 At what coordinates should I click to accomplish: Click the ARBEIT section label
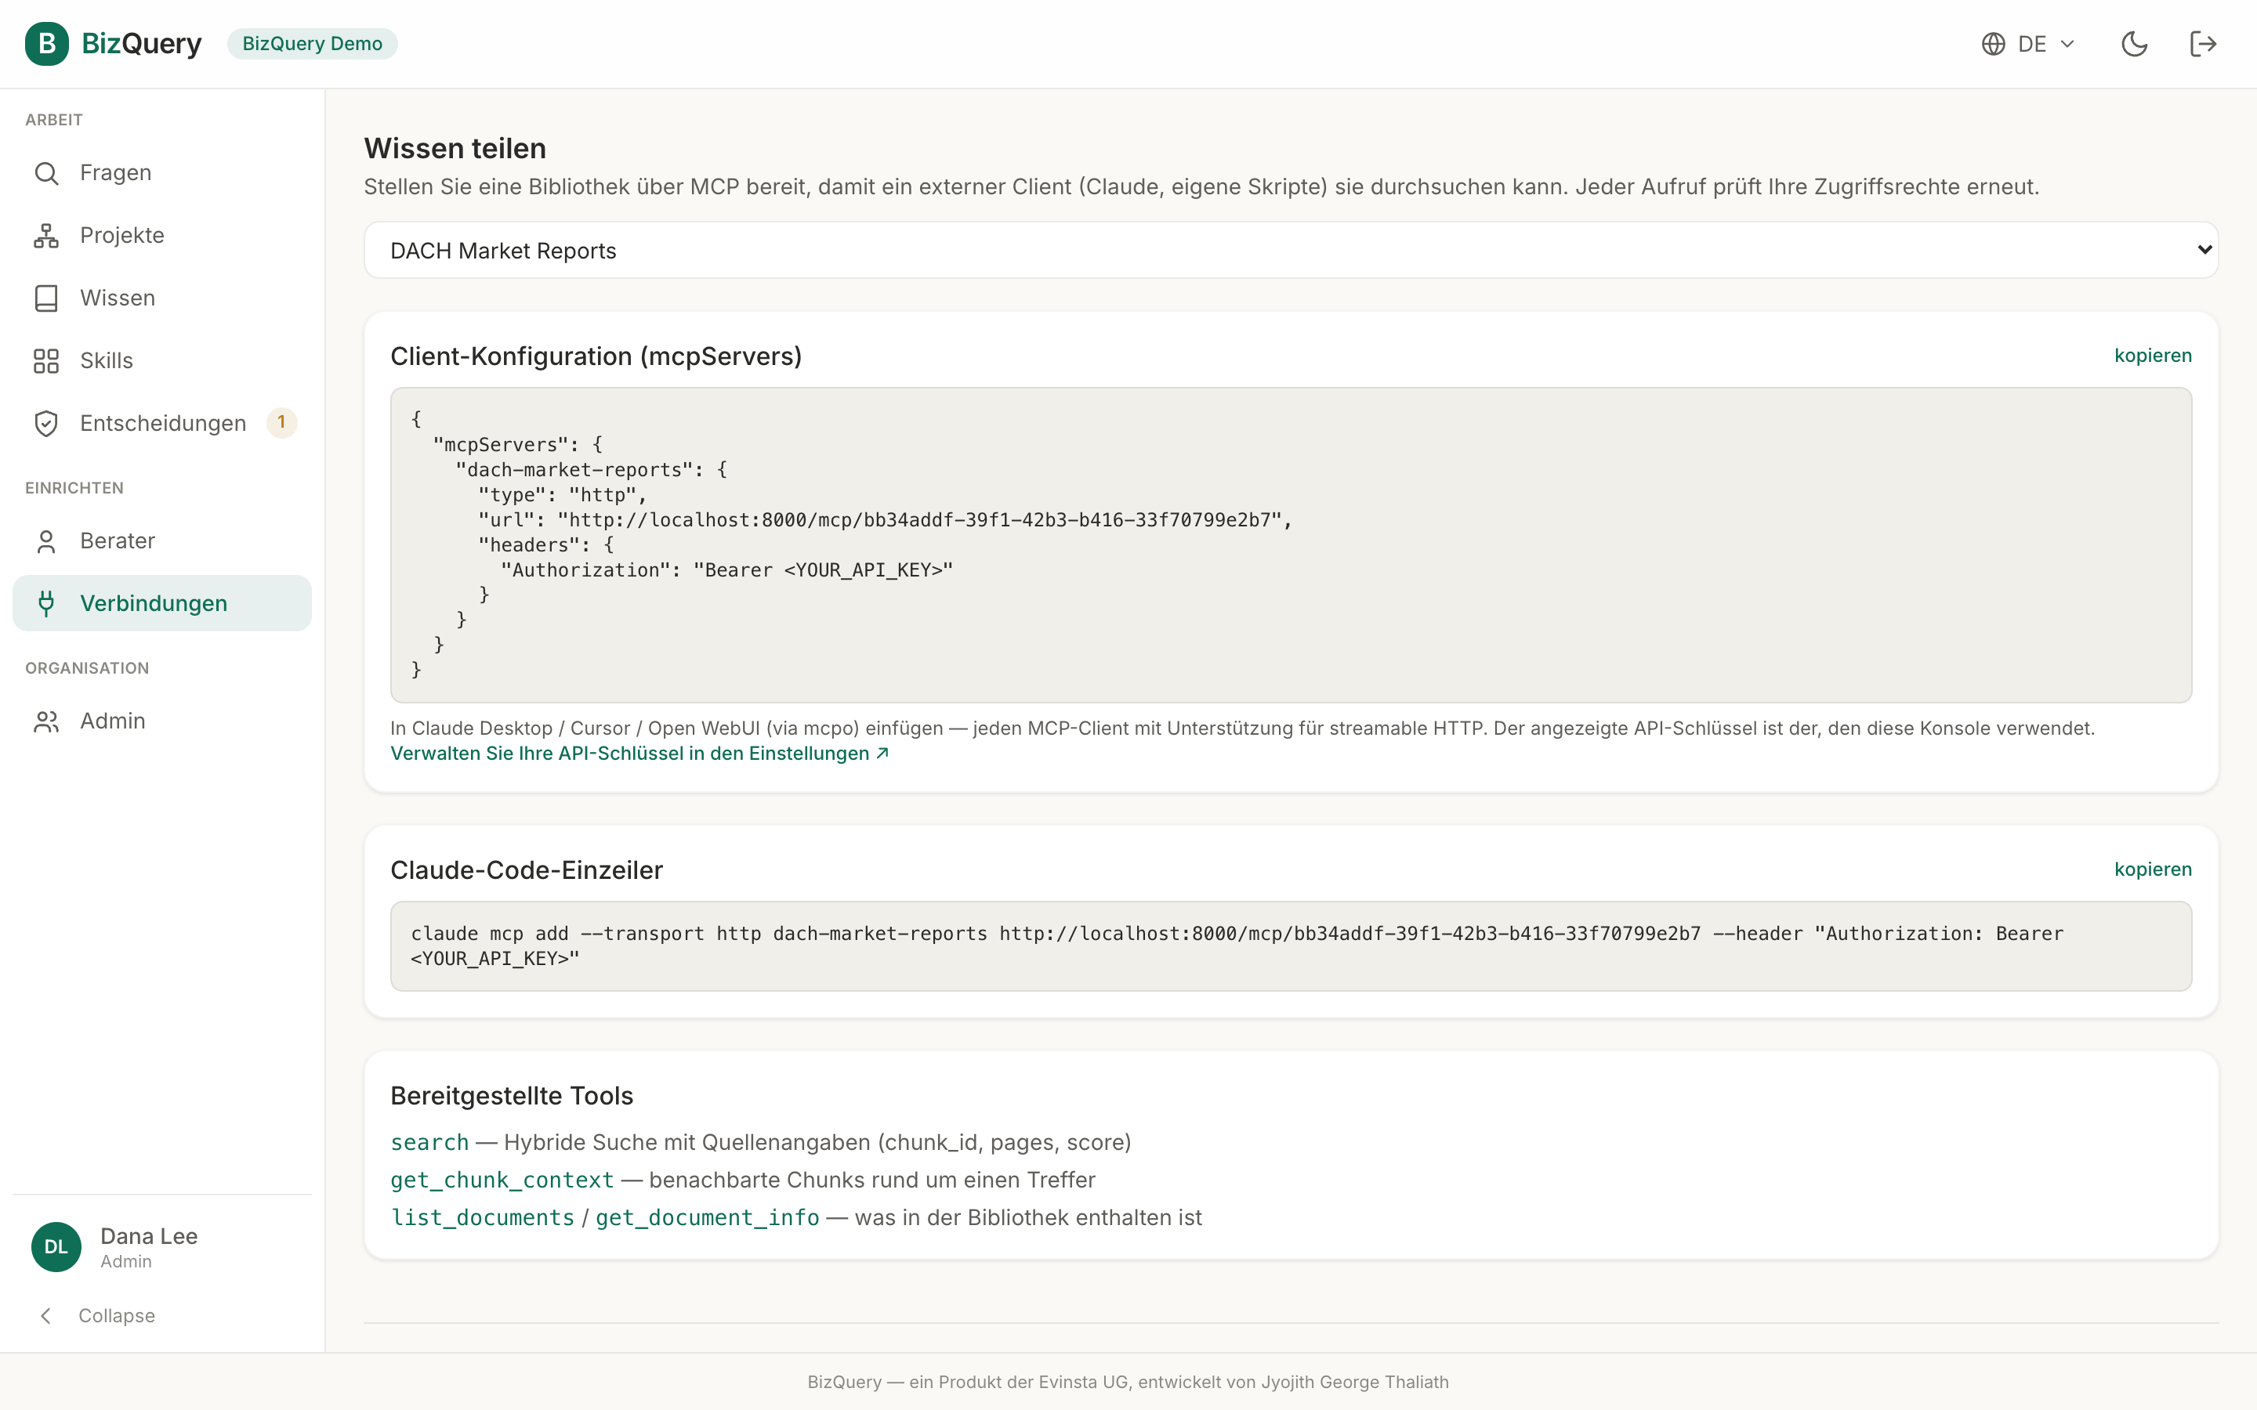(x=54, y=121)
